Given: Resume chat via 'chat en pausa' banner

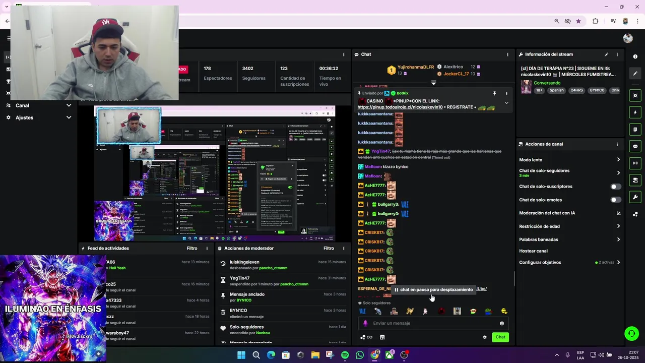Looking at the screenshot, I should coord(434,290).
